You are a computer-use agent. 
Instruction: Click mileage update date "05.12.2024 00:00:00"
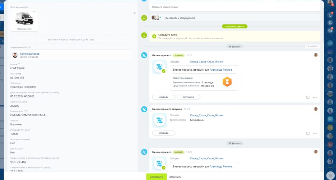coord(22,97)
